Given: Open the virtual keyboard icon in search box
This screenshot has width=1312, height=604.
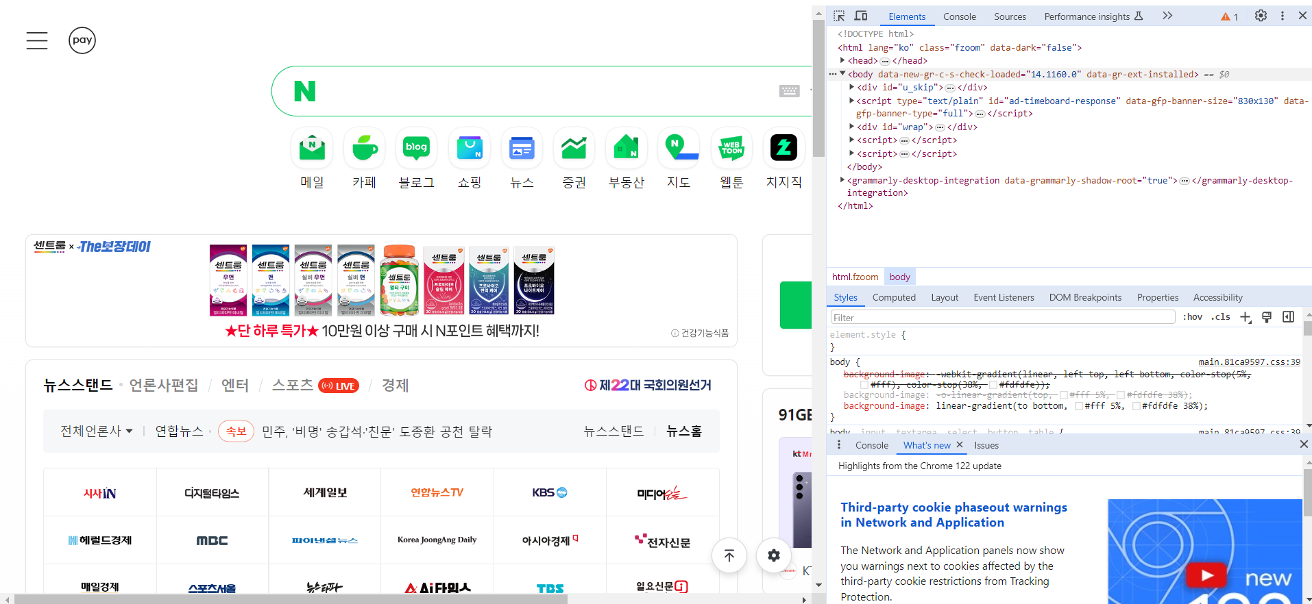Looking at the screenshot, I should (x=789, y=91).
